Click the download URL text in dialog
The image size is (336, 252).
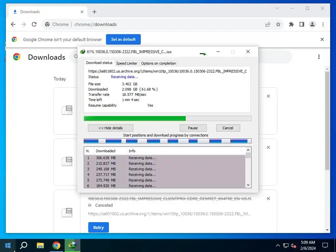(168, 71)
